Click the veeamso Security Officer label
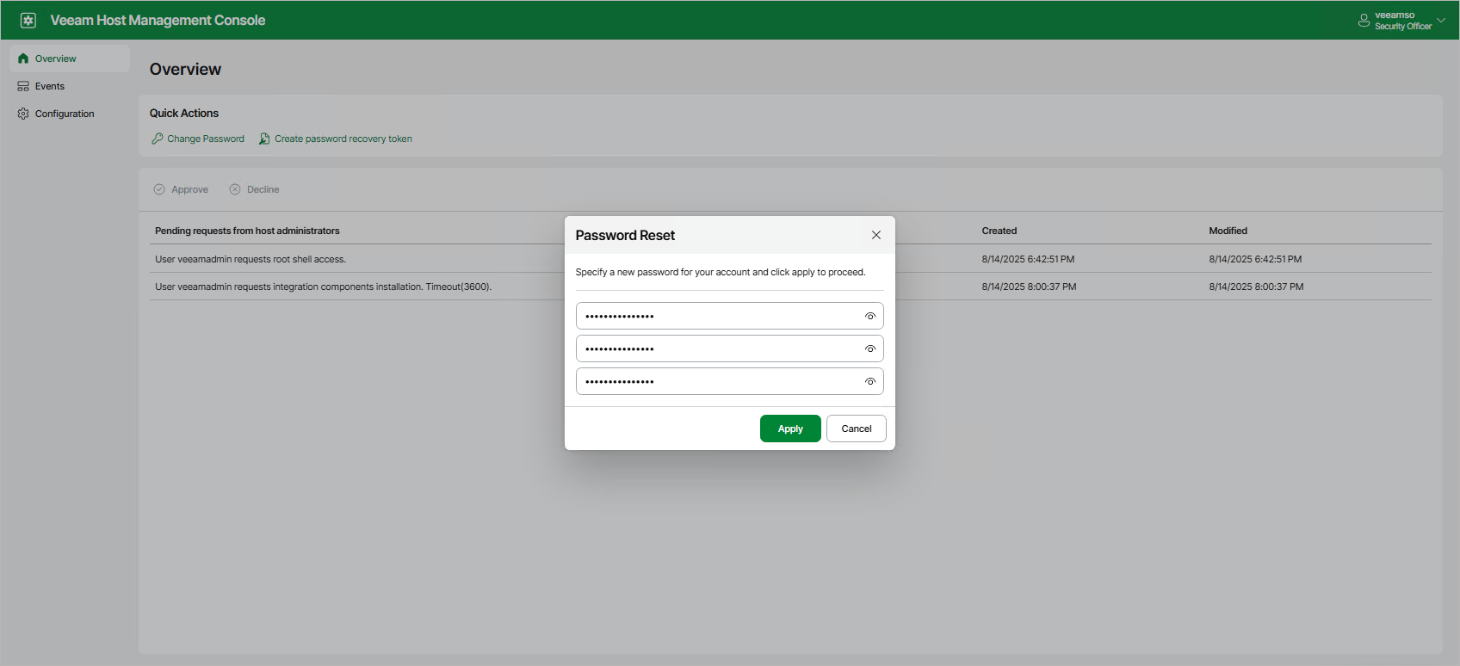 pyautogui.click(x=1403, y=21)
